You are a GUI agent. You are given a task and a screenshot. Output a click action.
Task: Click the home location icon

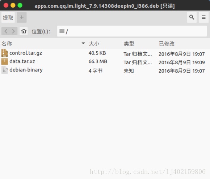pos(24,31)
